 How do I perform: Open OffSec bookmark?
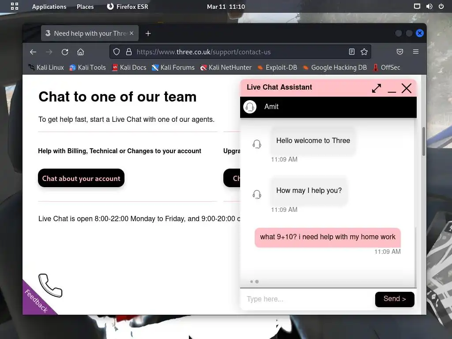tap(387, 68)
